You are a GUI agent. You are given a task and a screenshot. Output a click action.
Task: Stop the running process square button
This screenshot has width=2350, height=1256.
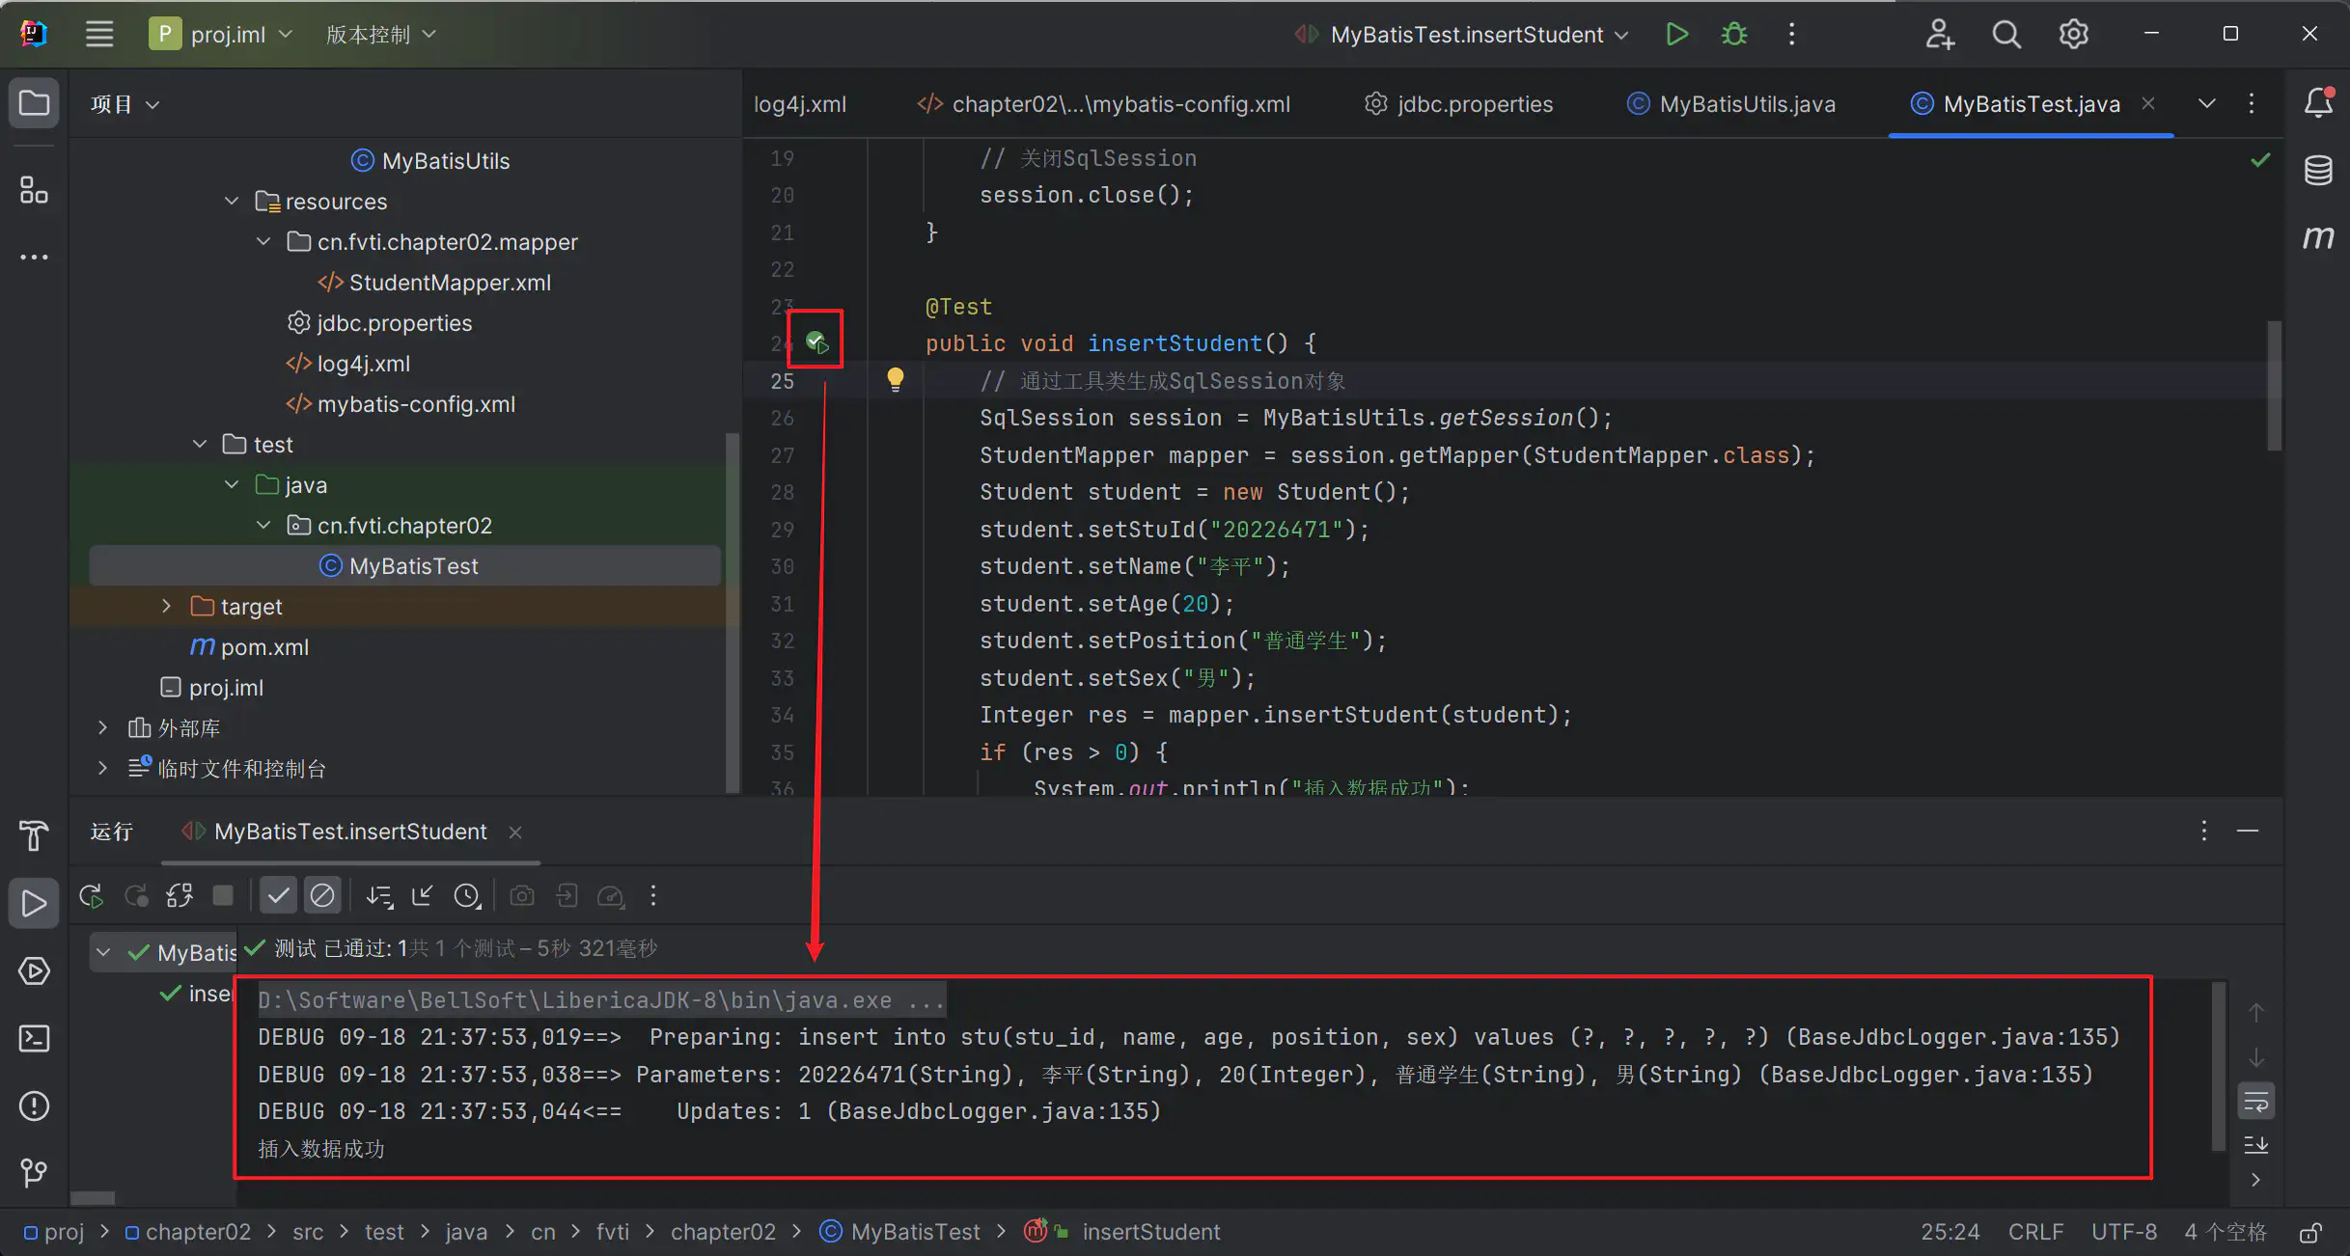pos(223,896)
